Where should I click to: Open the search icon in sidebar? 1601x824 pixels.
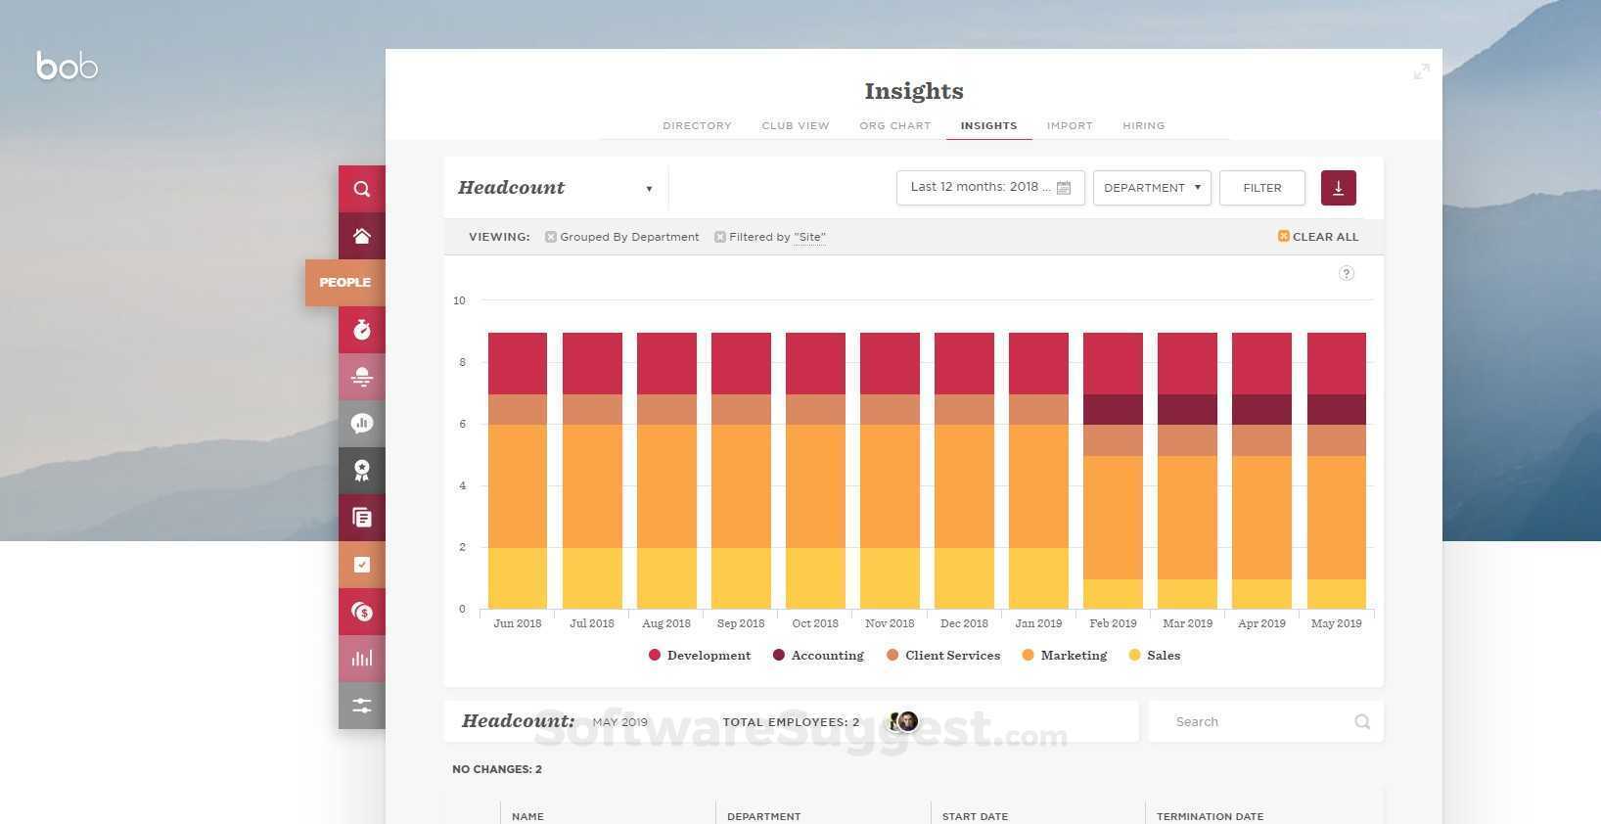(x=362, y=189)
